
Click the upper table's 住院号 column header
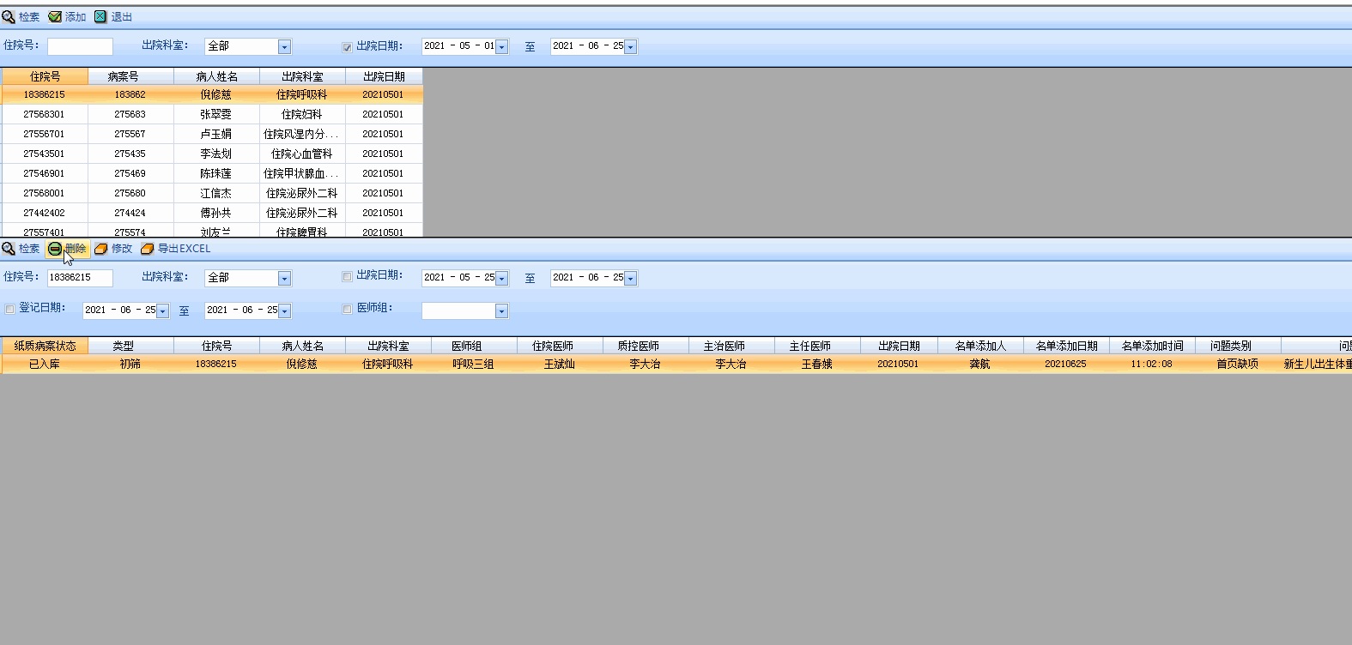coord(45,76)
